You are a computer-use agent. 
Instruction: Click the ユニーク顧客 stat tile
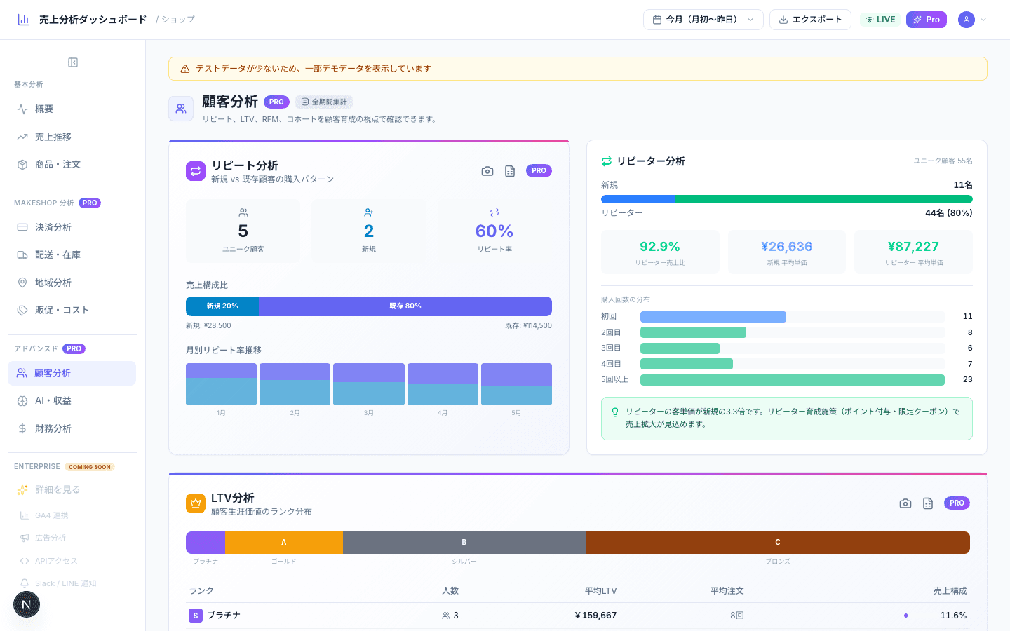243,231
